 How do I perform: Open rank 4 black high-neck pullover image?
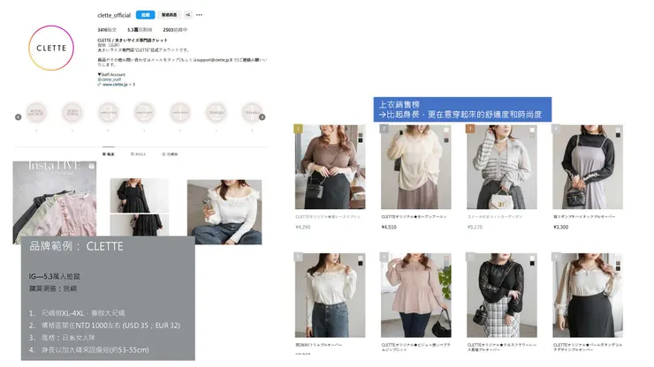(588, 167)
